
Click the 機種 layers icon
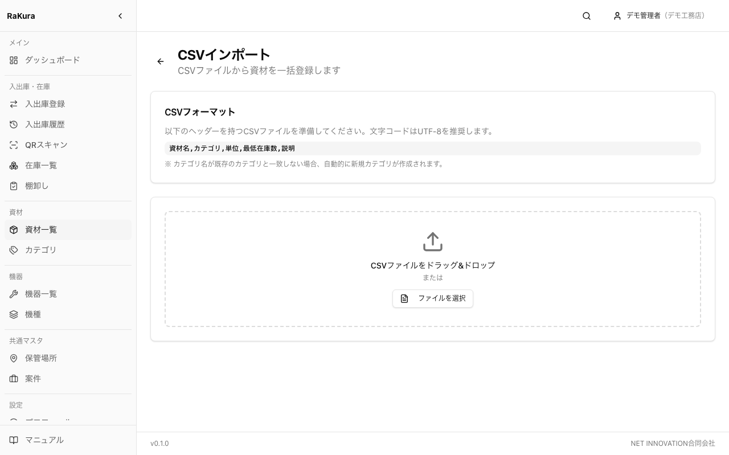14,315
